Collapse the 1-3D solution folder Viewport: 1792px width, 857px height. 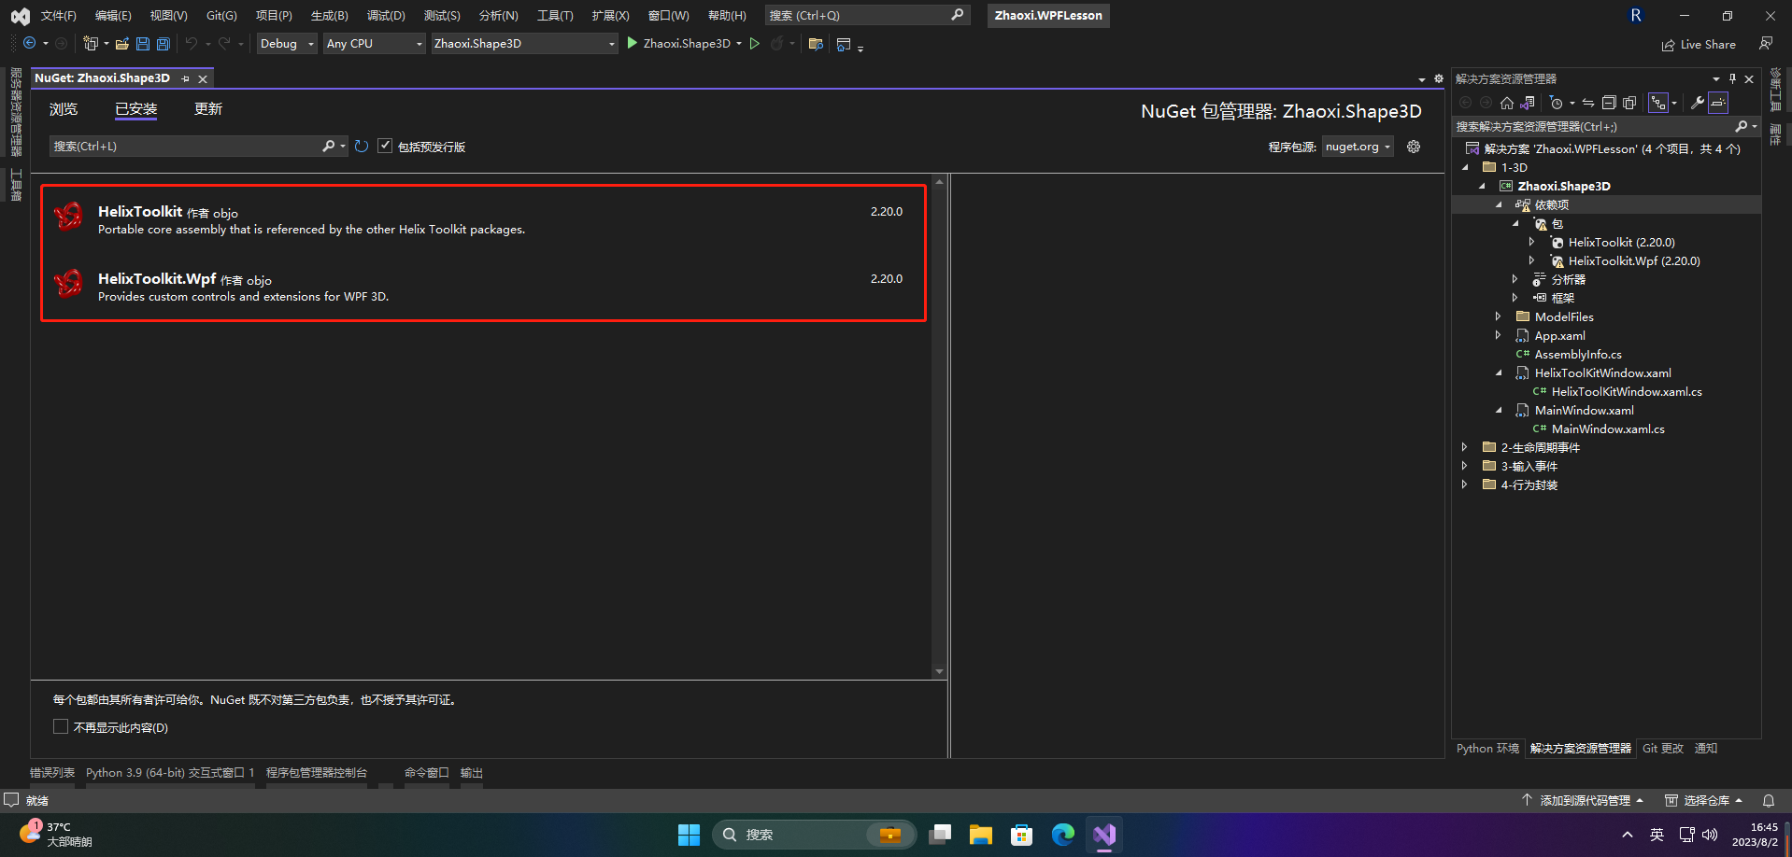(x=1465, y=167)
